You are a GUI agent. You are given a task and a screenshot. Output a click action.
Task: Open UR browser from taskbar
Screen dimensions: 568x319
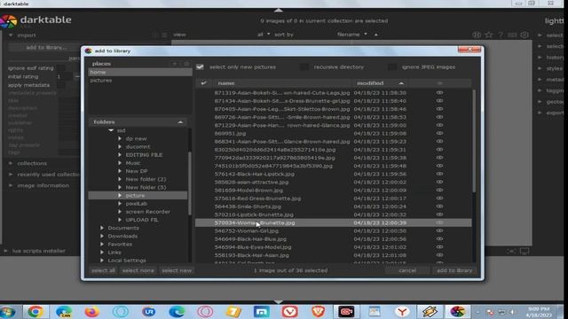[x=148, y=311]
